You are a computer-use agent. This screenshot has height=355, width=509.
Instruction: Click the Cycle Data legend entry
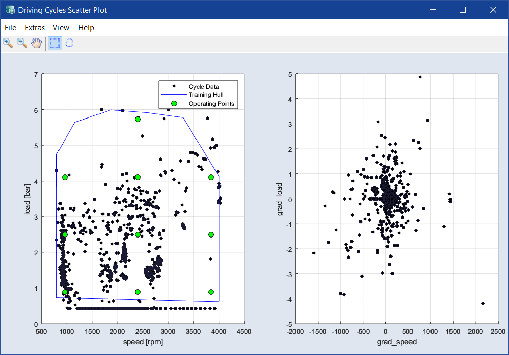203,87
